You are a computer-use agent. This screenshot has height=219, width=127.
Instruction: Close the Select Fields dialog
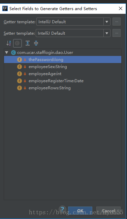[x=121, y=8]
